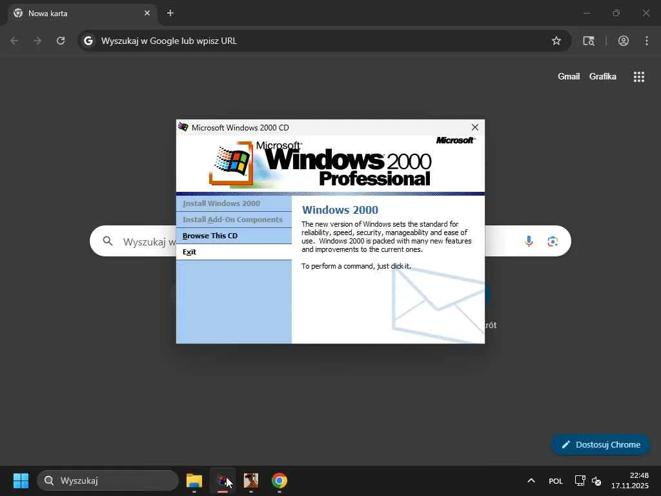661x496 pixels.
Task: Open a new tab with plus button
Action: 170,13
